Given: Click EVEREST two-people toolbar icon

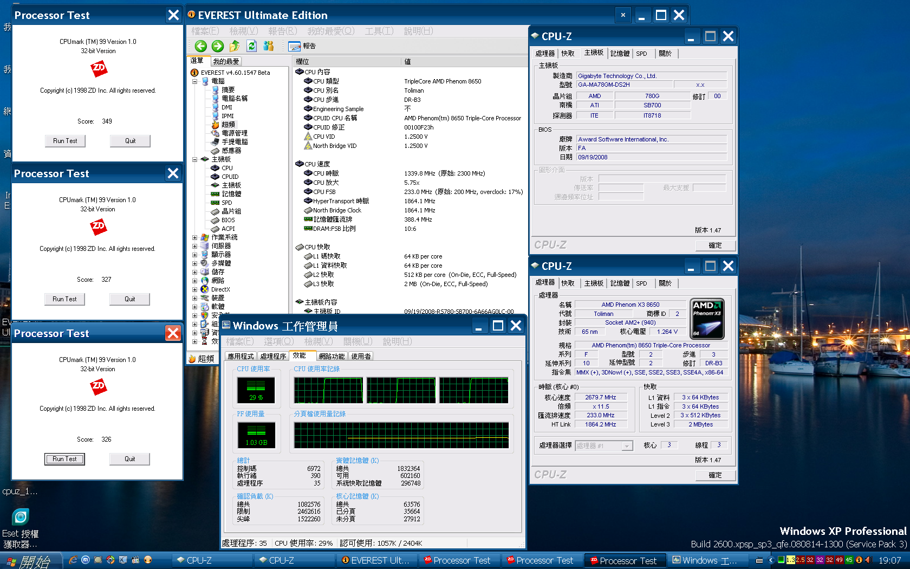Looking at the screenshot, I should click(269, 46).
